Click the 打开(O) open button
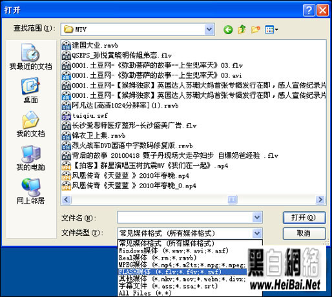Viewport: 332px width, 297px height. click(304, 218)
